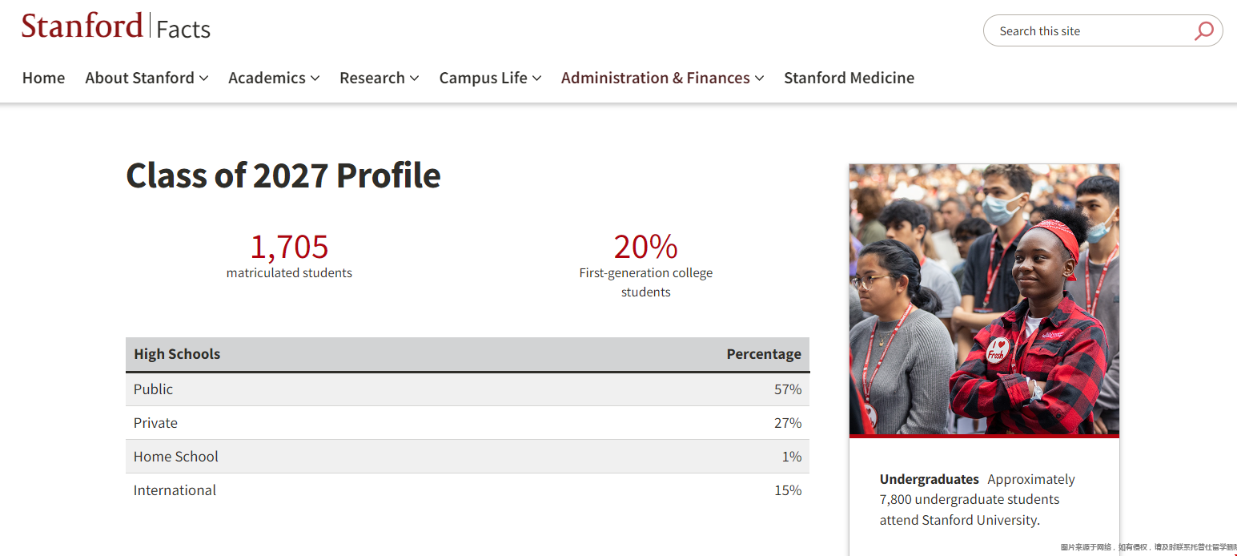Image resolution: width=1237 pixels, height=556 pixels.
Task: Go to the Home menu item
Action: tap(43, 78)
